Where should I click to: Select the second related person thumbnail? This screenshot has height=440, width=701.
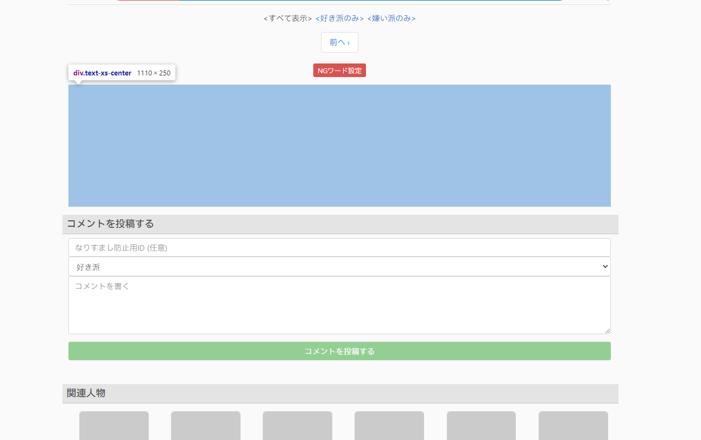[x=205, y=425]
